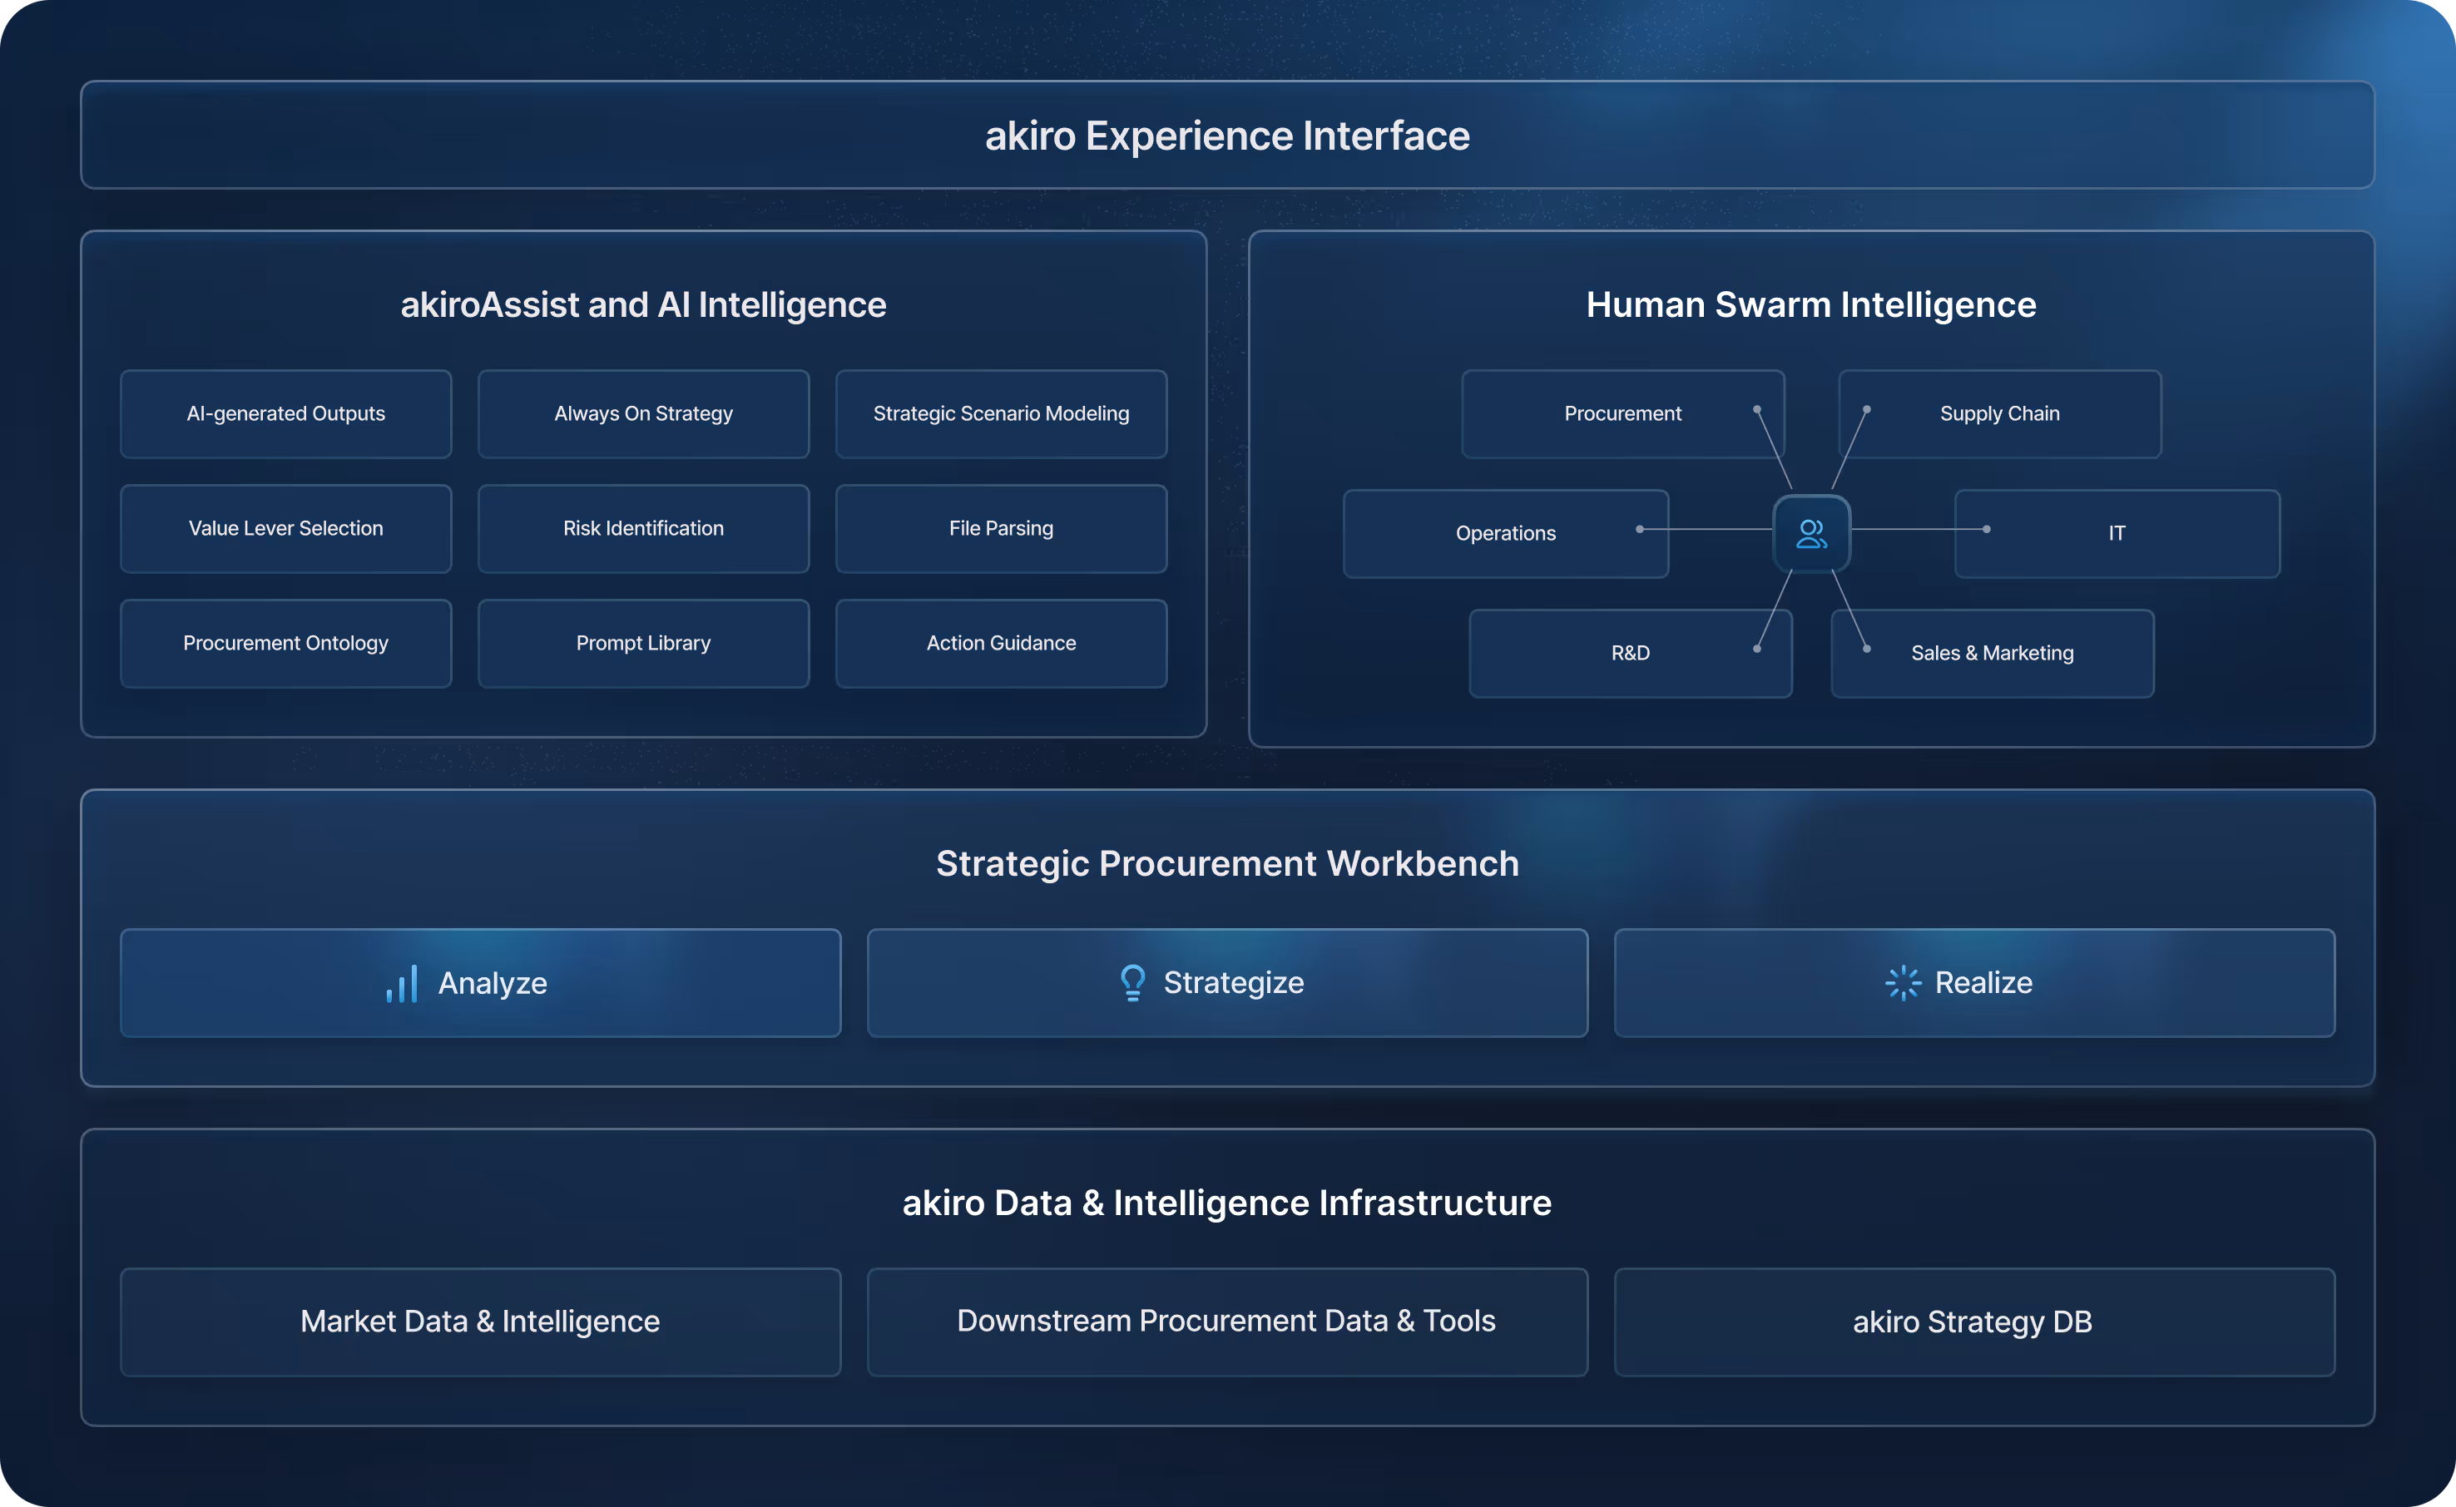Choose the File Parsing box
The height and width of the screenshot is (1507, 2456).
[x=1001, y=528]
